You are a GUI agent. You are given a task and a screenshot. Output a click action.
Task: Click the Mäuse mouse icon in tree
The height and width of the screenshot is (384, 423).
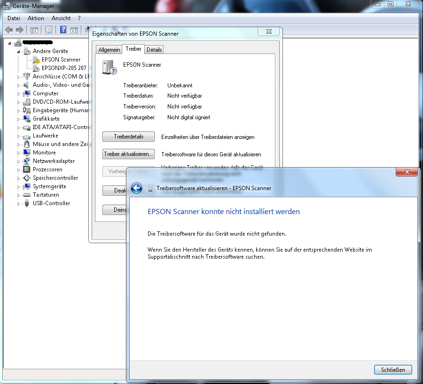tap(27, 144)
